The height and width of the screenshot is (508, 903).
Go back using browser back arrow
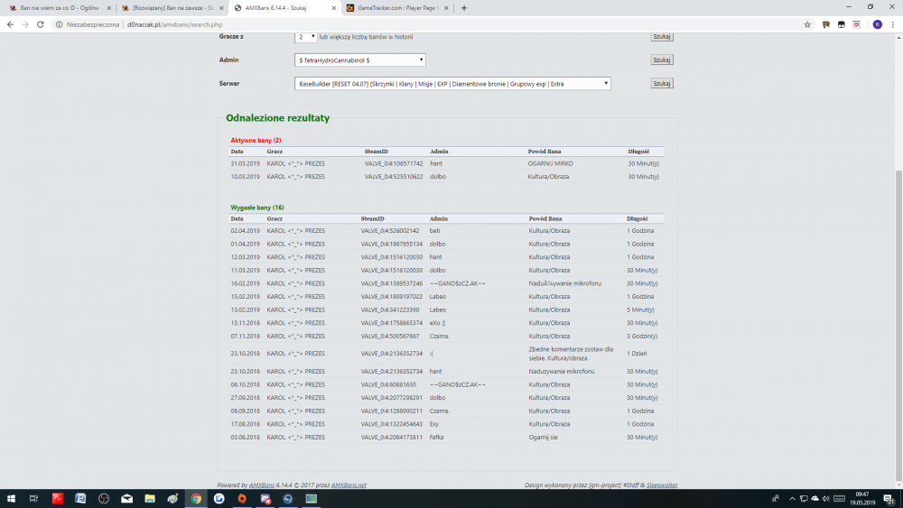click(x=10, y=24)
